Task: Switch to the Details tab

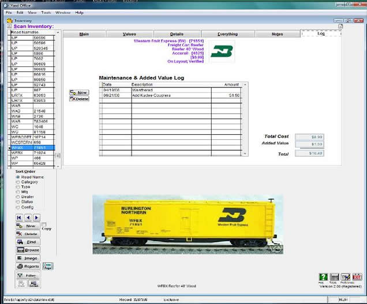Action: pos(177,34)
